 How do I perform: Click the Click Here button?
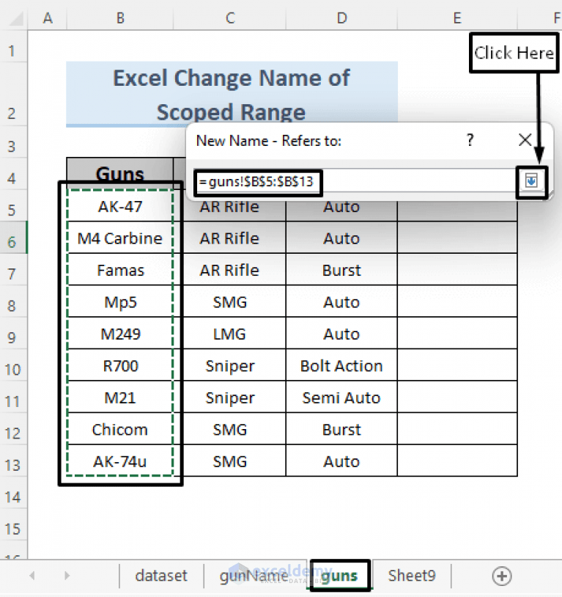coord(513,52)
